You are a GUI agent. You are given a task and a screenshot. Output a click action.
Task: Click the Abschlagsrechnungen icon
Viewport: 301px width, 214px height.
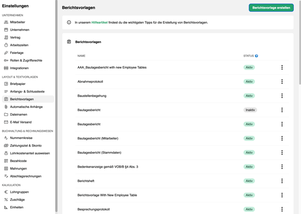(6, 176)
